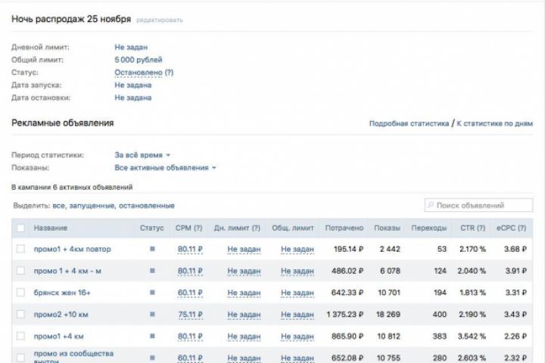Open the За всё время period dropdown
This screenshot has height=363, width=545.
142,155
